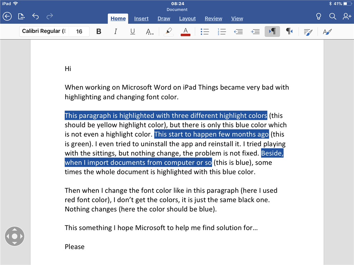Tap the Wi-Fi icon in status bar
Viewport: 354px width, 265px height.
[15, 3]
